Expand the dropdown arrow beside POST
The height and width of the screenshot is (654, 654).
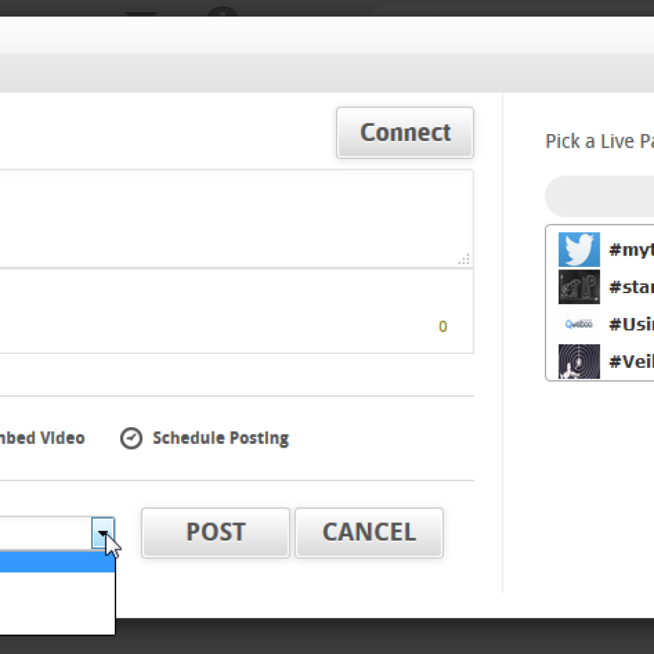coord(103,533)
